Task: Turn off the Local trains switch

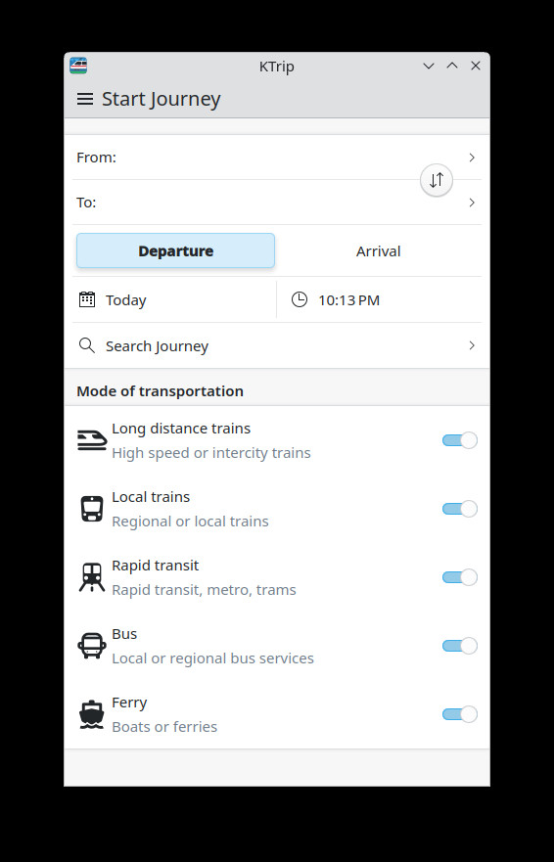Action: [459, 509]
